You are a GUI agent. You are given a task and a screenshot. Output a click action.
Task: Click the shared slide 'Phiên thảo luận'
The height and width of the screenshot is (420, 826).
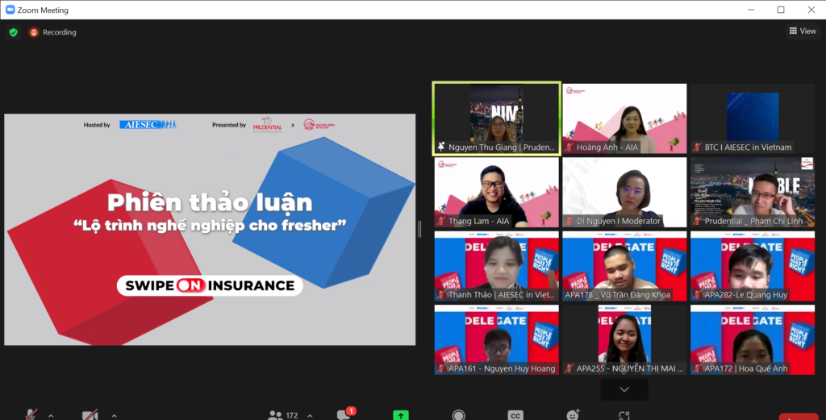(210, 230)
